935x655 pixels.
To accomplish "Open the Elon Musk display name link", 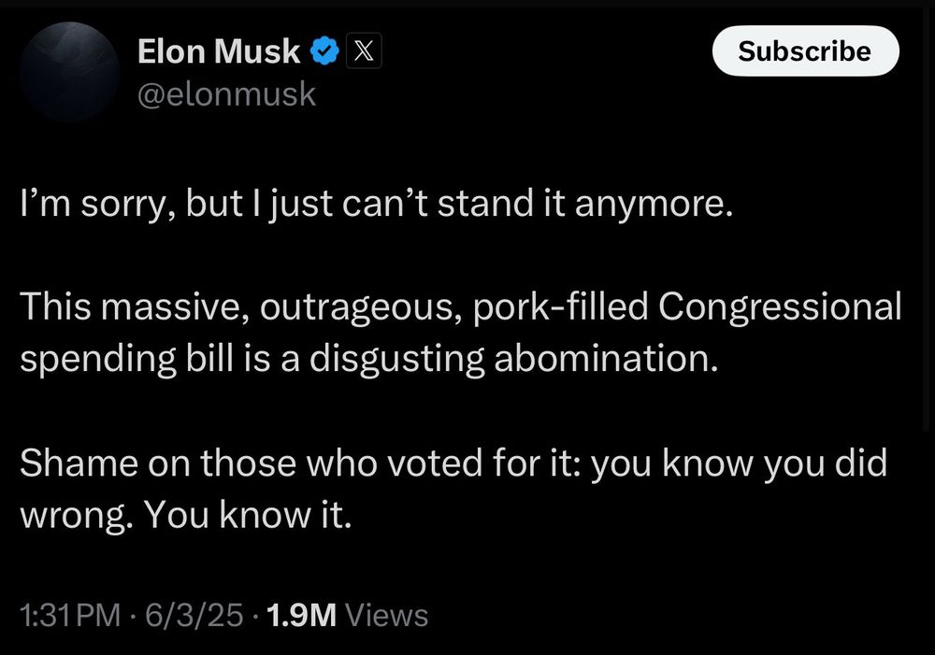I will (218, 50).
